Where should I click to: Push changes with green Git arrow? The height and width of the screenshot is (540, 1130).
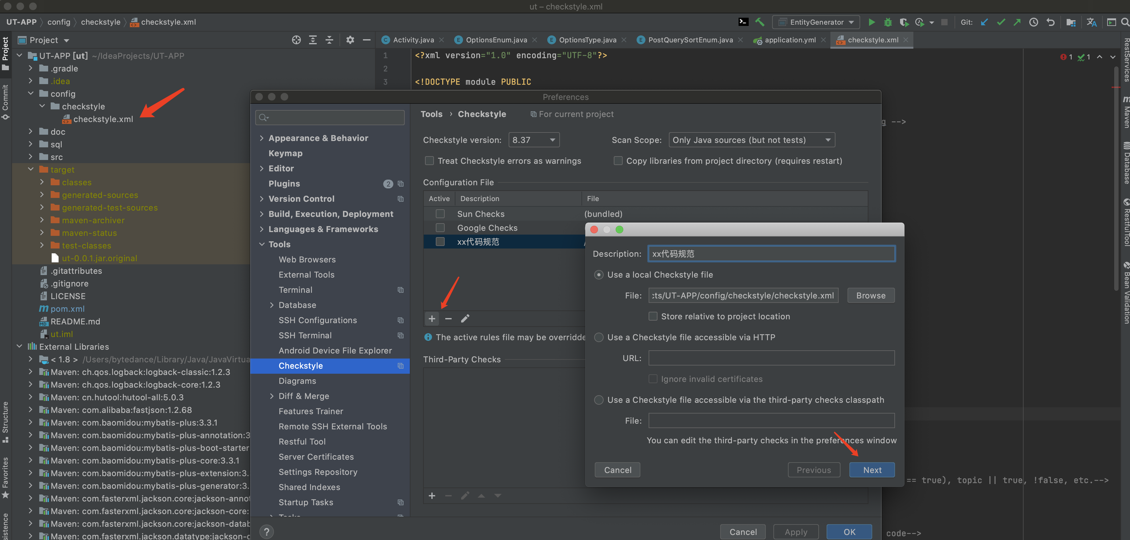click(x=1017, y=22)
